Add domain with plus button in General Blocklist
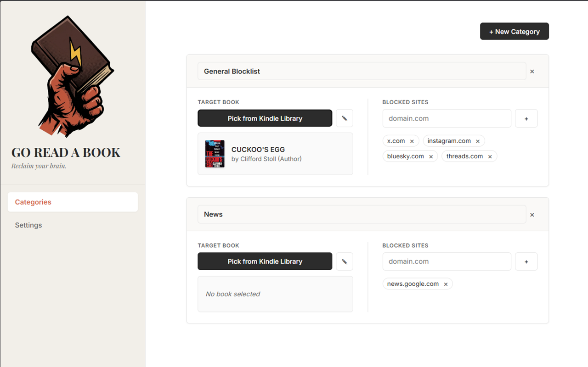 pyautogui.click(x=526, y=118)
